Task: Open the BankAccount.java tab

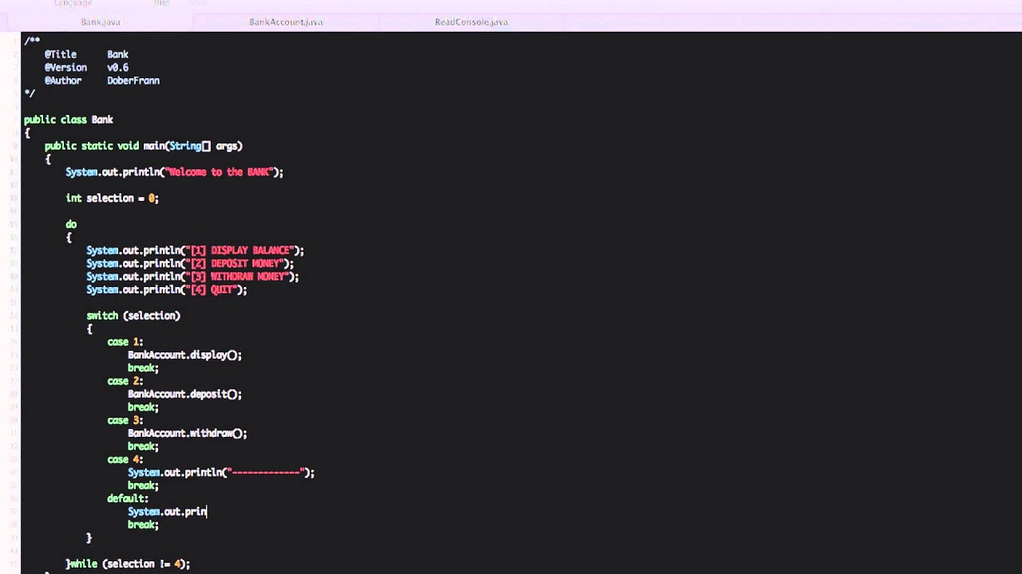Action: 286,22
